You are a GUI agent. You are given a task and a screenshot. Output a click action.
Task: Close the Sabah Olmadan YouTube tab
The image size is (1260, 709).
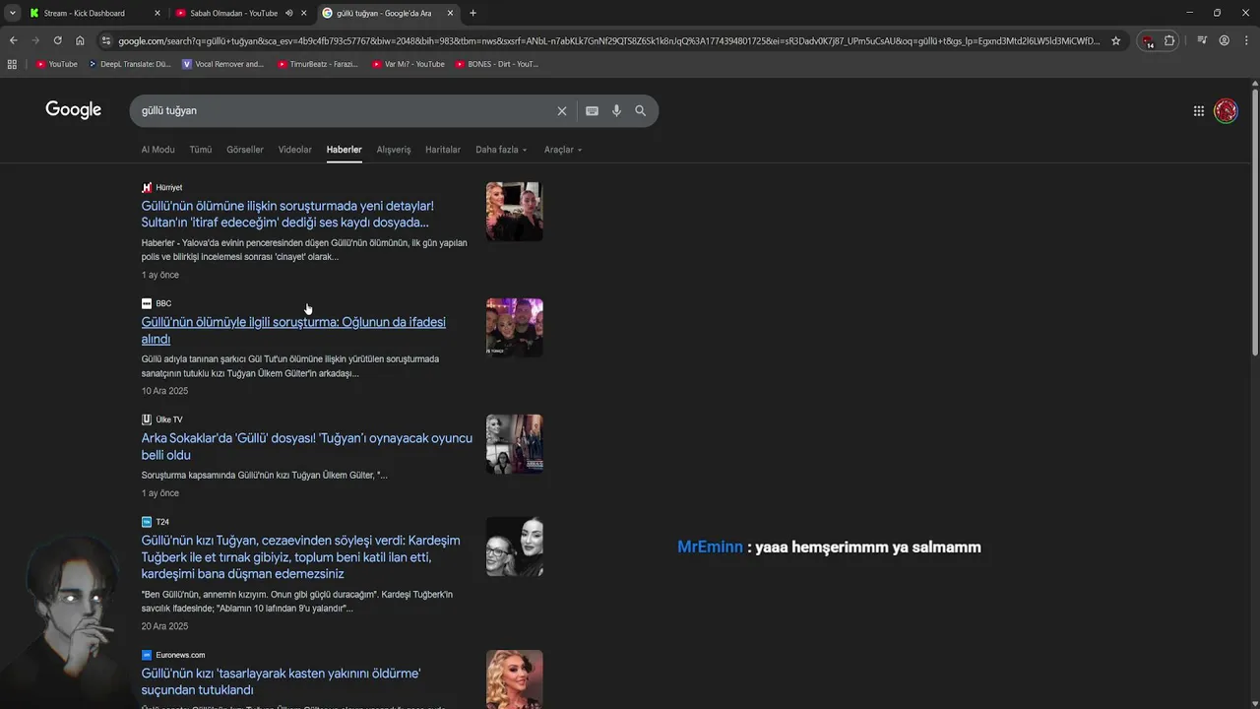pyautogui.click(x=304, y=13)
